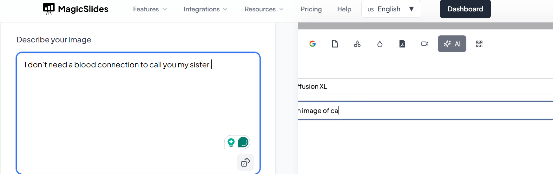Viewport: 553px width, 174px height.
Task: Select the AI tab button
Action: pos(452,44)
